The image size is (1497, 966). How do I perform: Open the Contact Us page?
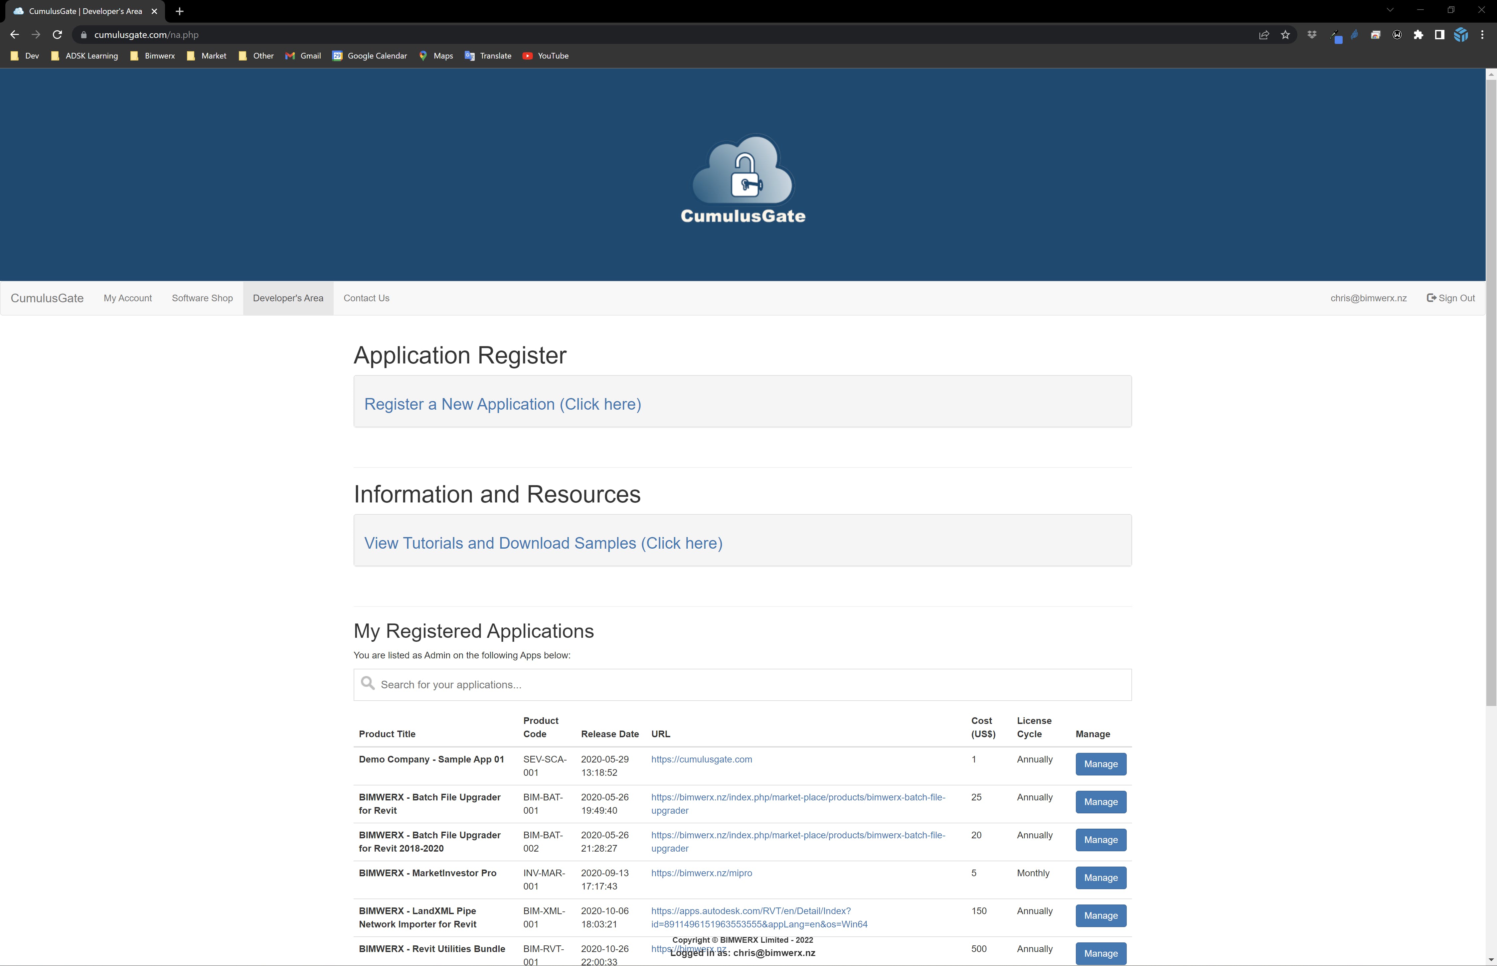[366, 298]
